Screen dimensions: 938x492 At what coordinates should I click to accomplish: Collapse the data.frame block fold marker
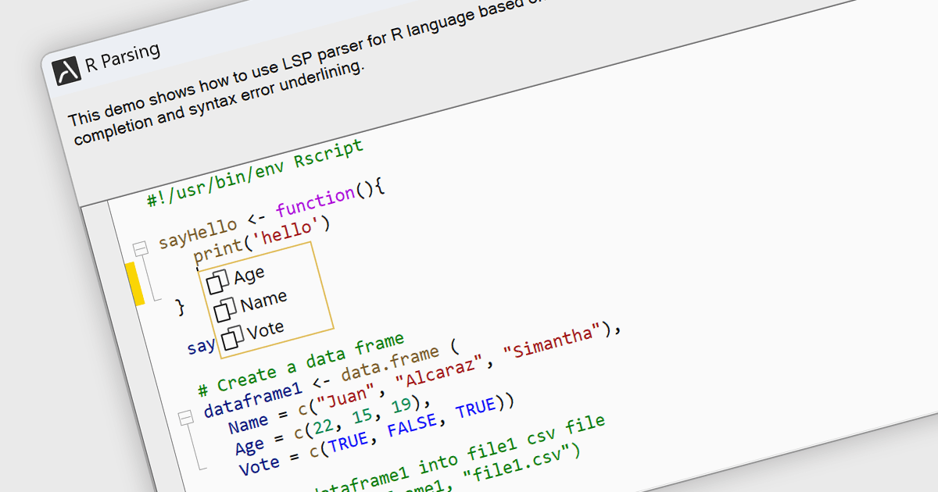[x=186, y=419]
